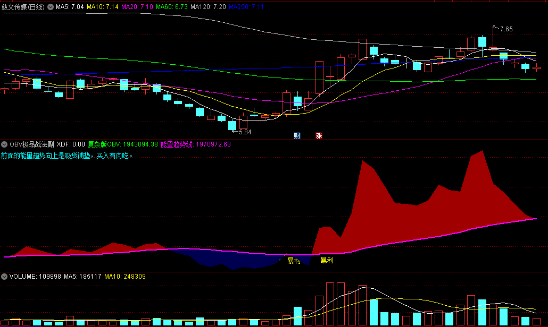Click the second 暴利 signal under red area
This screenshot has width=548, height=327.
click(327, 260)
